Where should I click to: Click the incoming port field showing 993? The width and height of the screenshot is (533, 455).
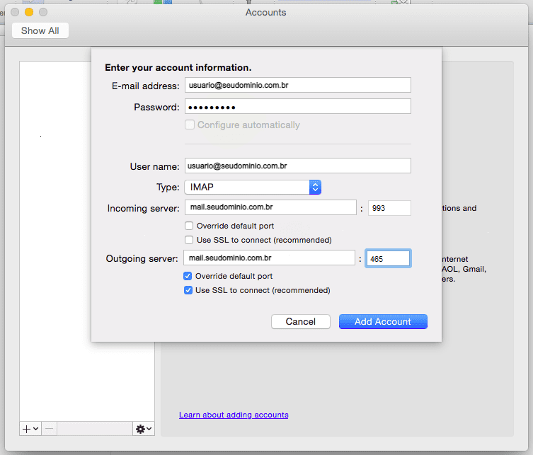point(389,208)
